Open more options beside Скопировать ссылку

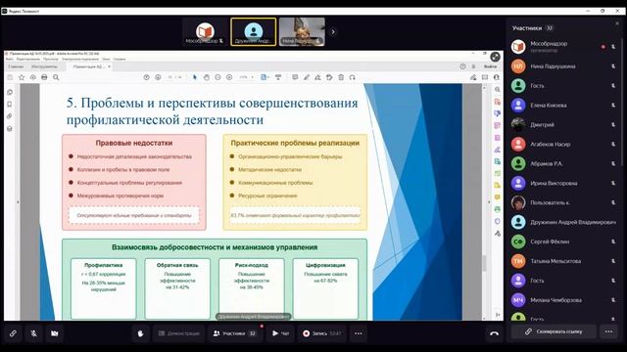(x=608, y=331)
